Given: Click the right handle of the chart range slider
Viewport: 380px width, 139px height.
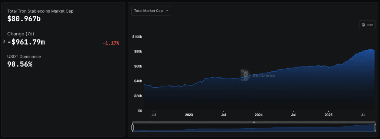Looking at the screenshot, I should point(375,127).
